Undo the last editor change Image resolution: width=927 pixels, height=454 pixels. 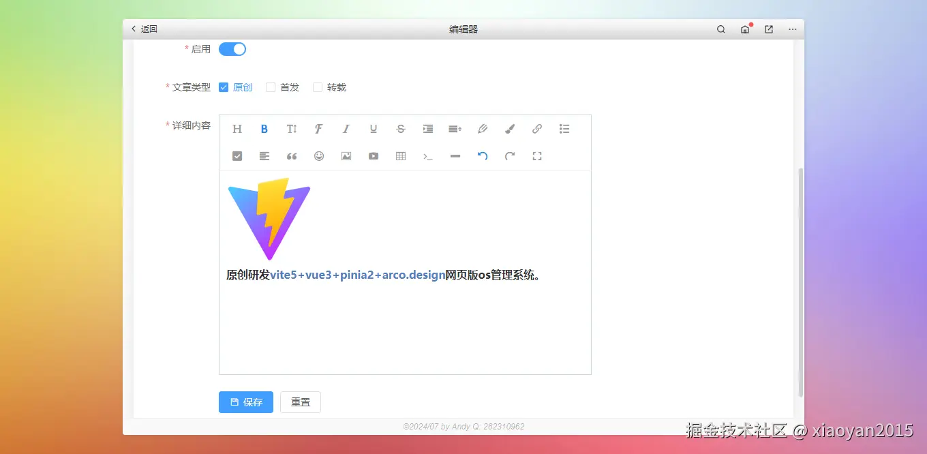pyautogui.click(x=482, y=156)
